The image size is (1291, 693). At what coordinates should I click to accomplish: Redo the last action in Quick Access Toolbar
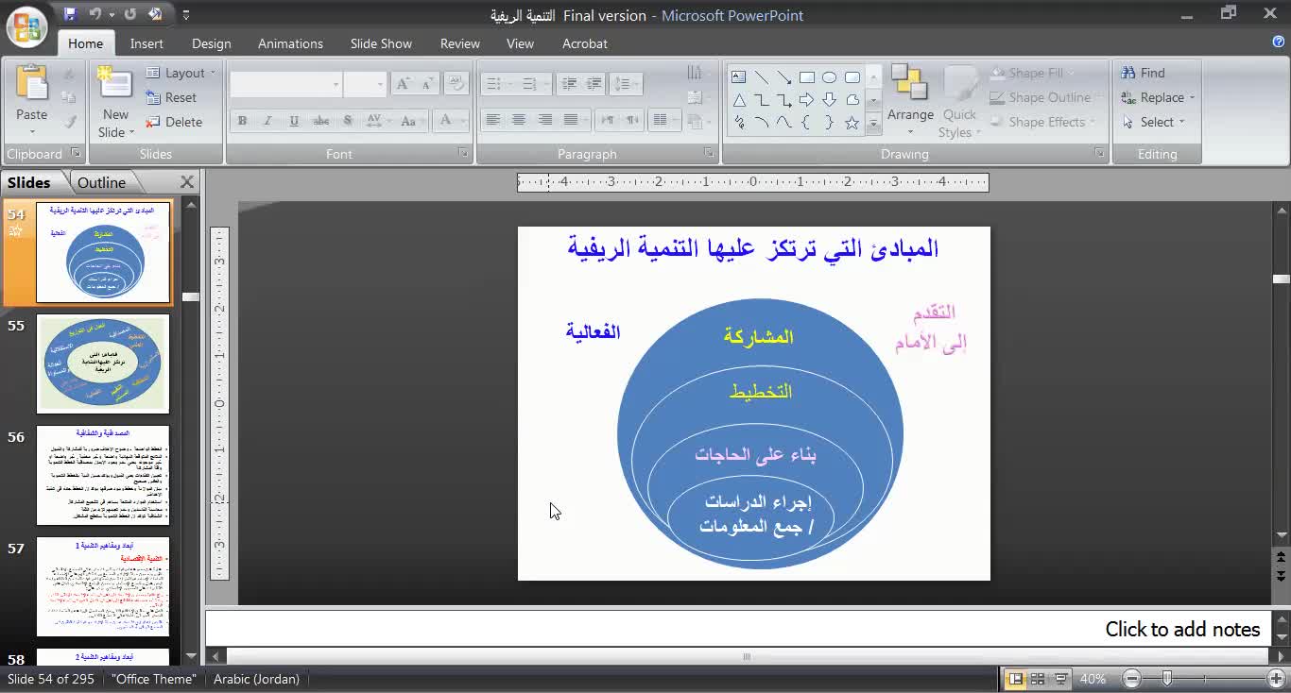(130, 14)
